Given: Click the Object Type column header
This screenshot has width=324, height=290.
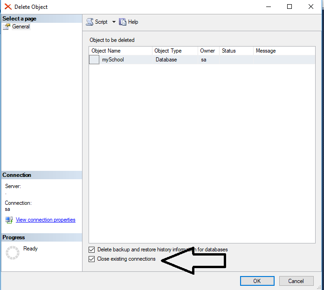Looking at the screenshot, I should click(175, 51).
